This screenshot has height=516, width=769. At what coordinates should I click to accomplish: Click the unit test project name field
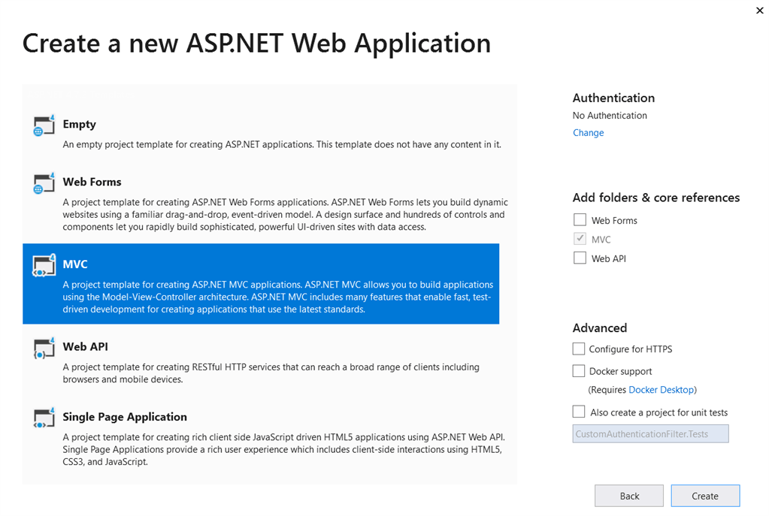click(x=650, y=433)
